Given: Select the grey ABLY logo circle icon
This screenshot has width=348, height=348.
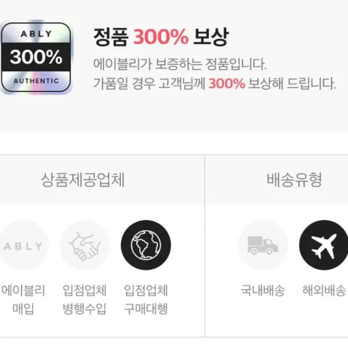Looking at the screenshot, I should (23, 245).
